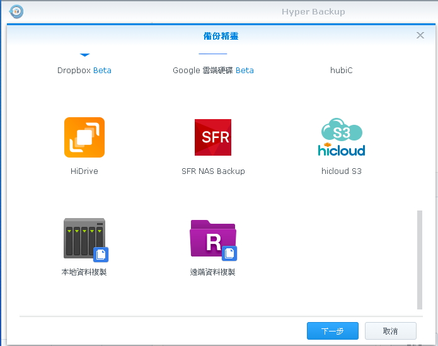Image resolution: width=438 pixels, height=346 pixels.
Task: Click the Google 雲端硬碟 Beta label
Action: pyautogui.click(x=213, y=71)
